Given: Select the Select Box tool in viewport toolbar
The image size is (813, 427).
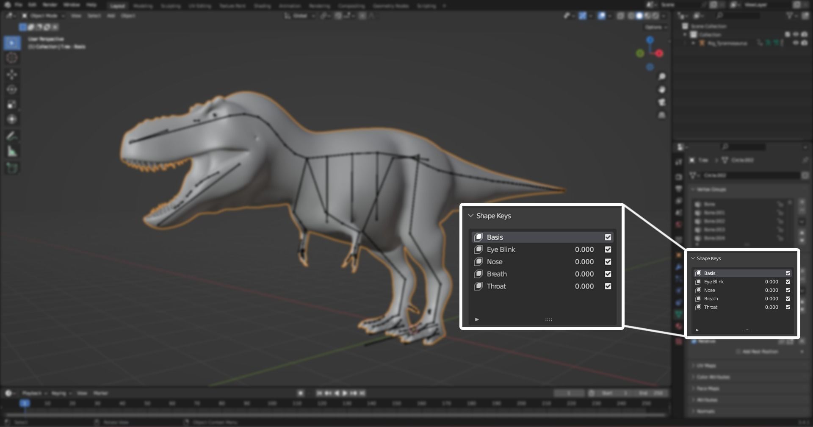Looking at the screenshot, I should click(x=12, y=43).
